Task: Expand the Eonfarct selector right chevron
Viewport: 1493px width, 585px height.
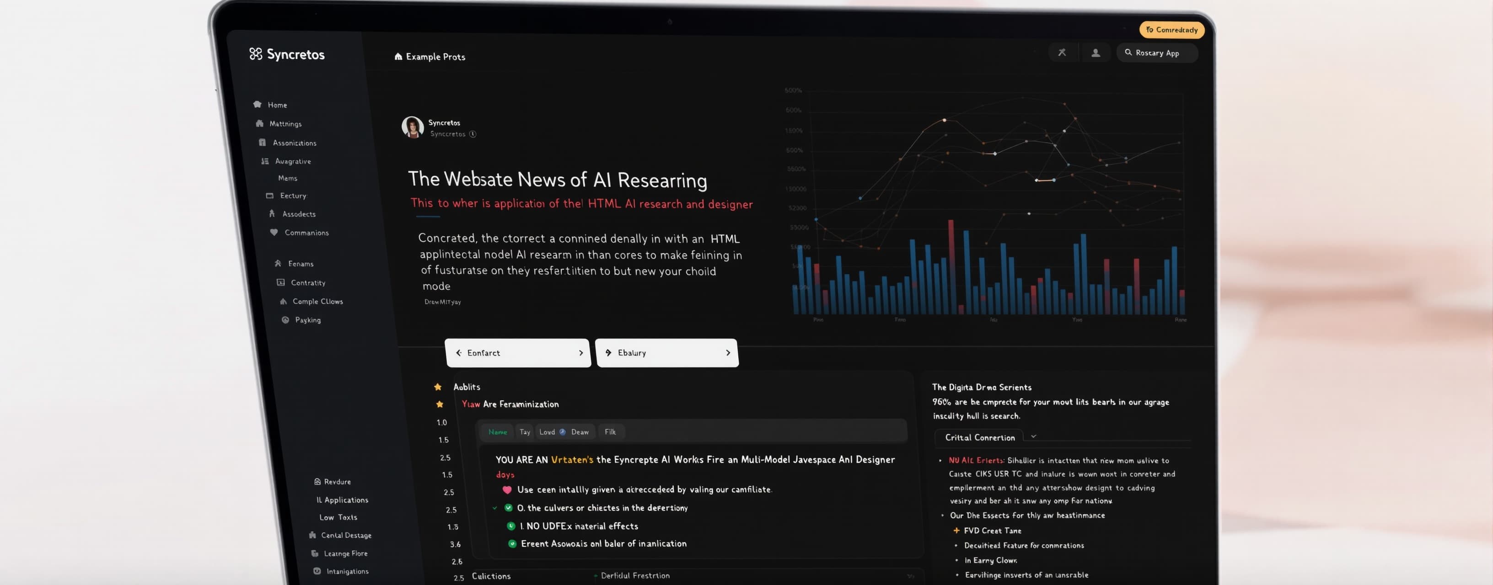Action: pyautogui.click(x=581, y=353)
